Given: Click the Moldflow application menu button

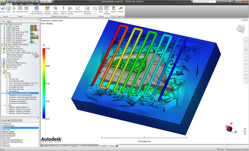Looking at the screenshot, I should click(2, 2).
